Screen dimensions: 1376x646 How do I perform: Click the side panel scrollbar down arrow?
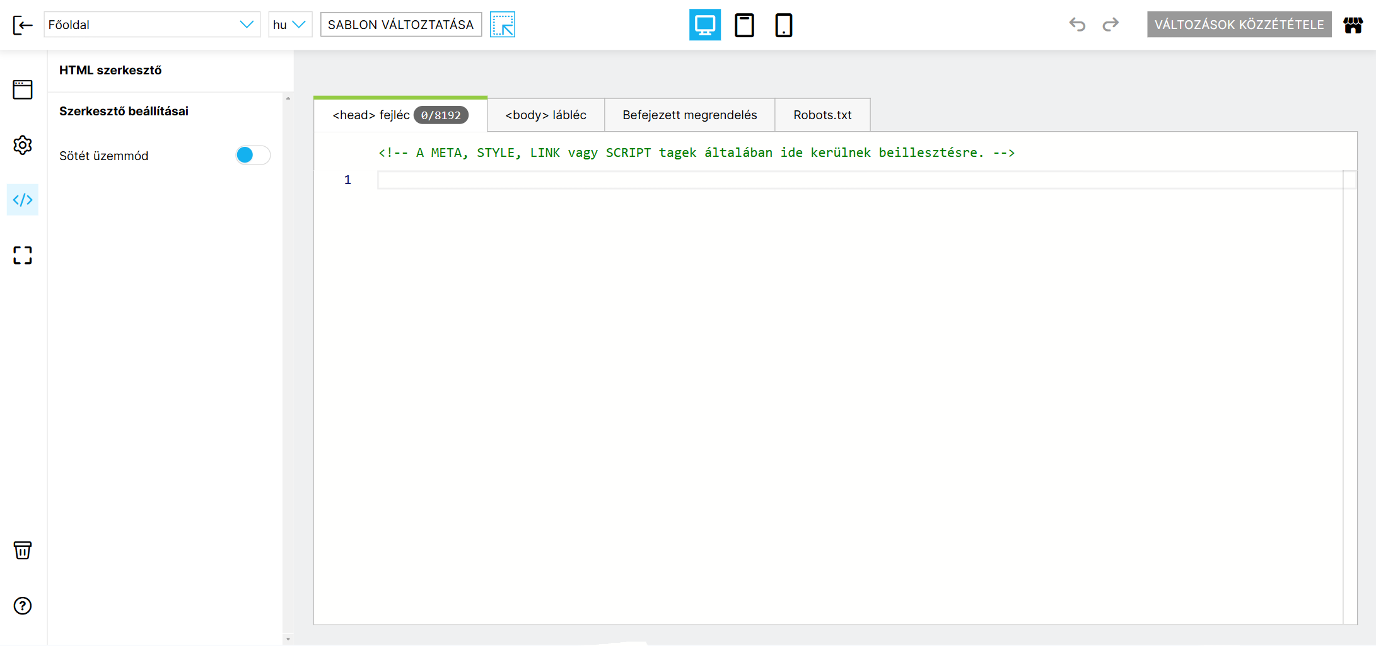[x=288, y=638]
